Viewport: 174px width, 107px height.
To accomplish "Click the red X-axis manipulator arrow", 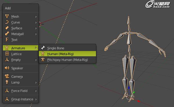I will click(139, 101).
